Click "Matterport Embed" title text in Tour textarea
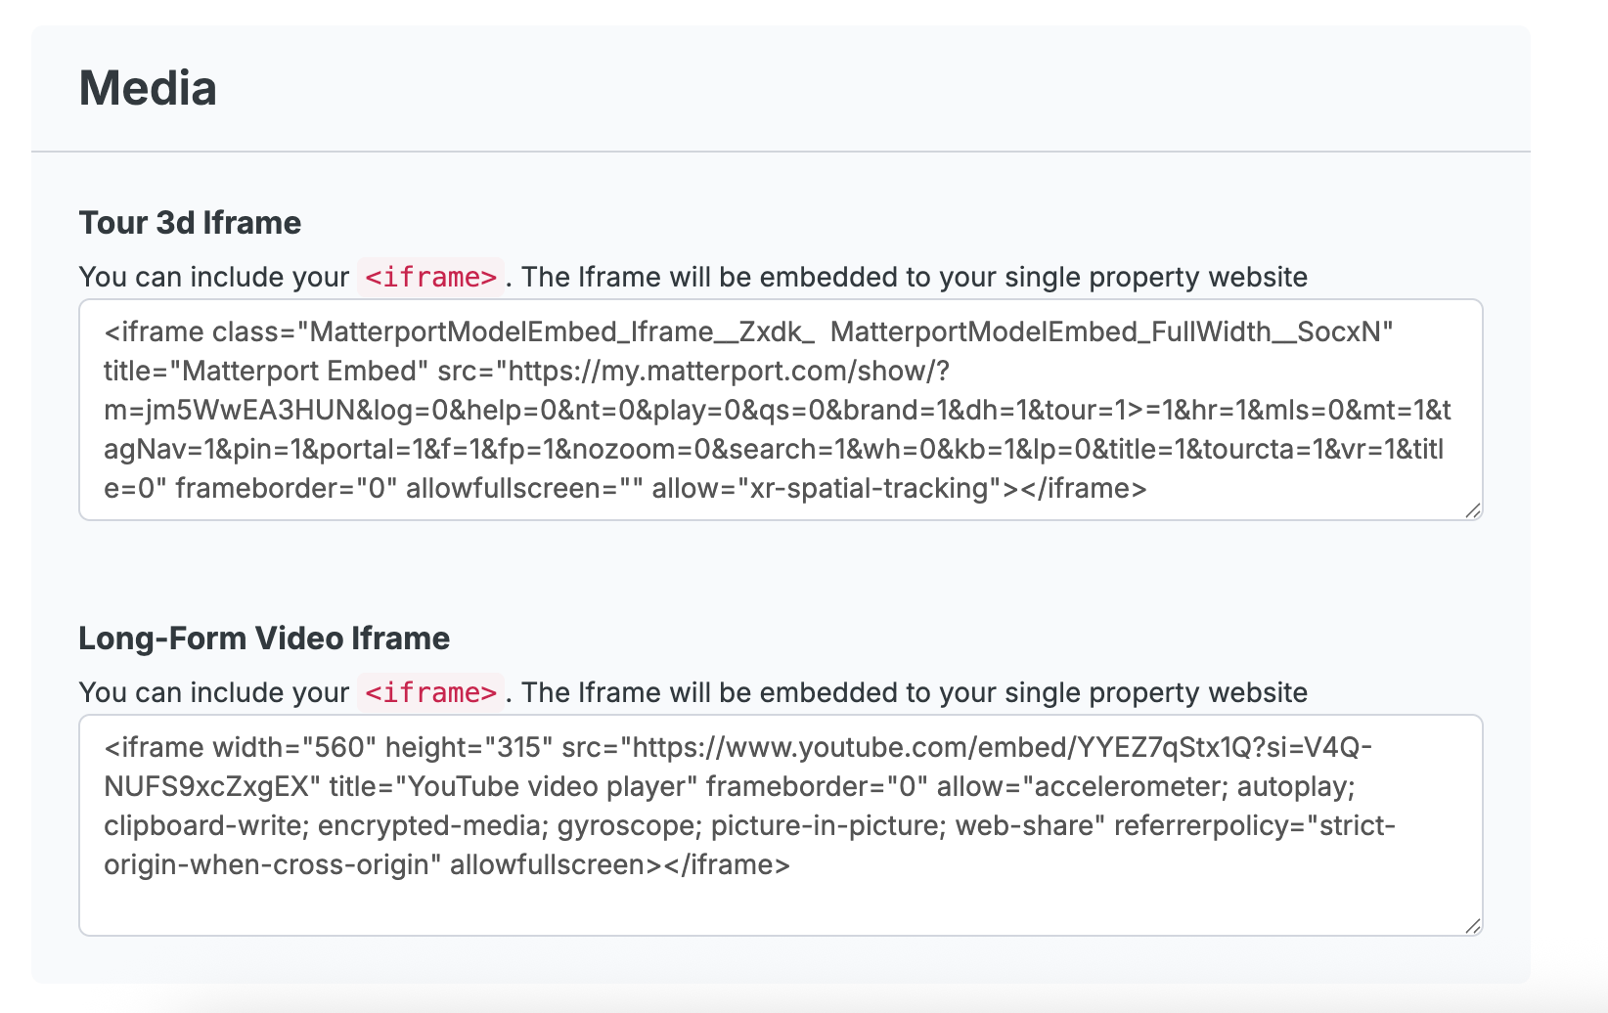The image size is (1608, 1013). point(300,372)
